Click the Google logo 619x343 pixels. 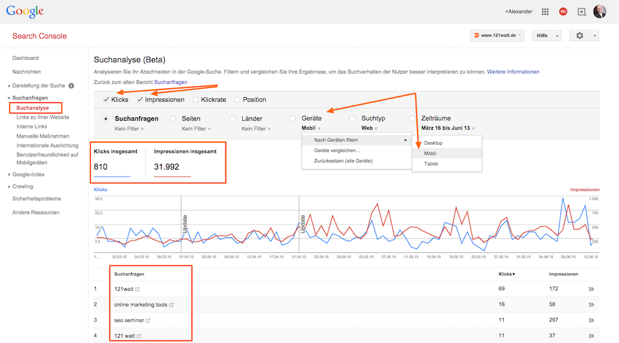pyautogui.click(x=25, y=12)
